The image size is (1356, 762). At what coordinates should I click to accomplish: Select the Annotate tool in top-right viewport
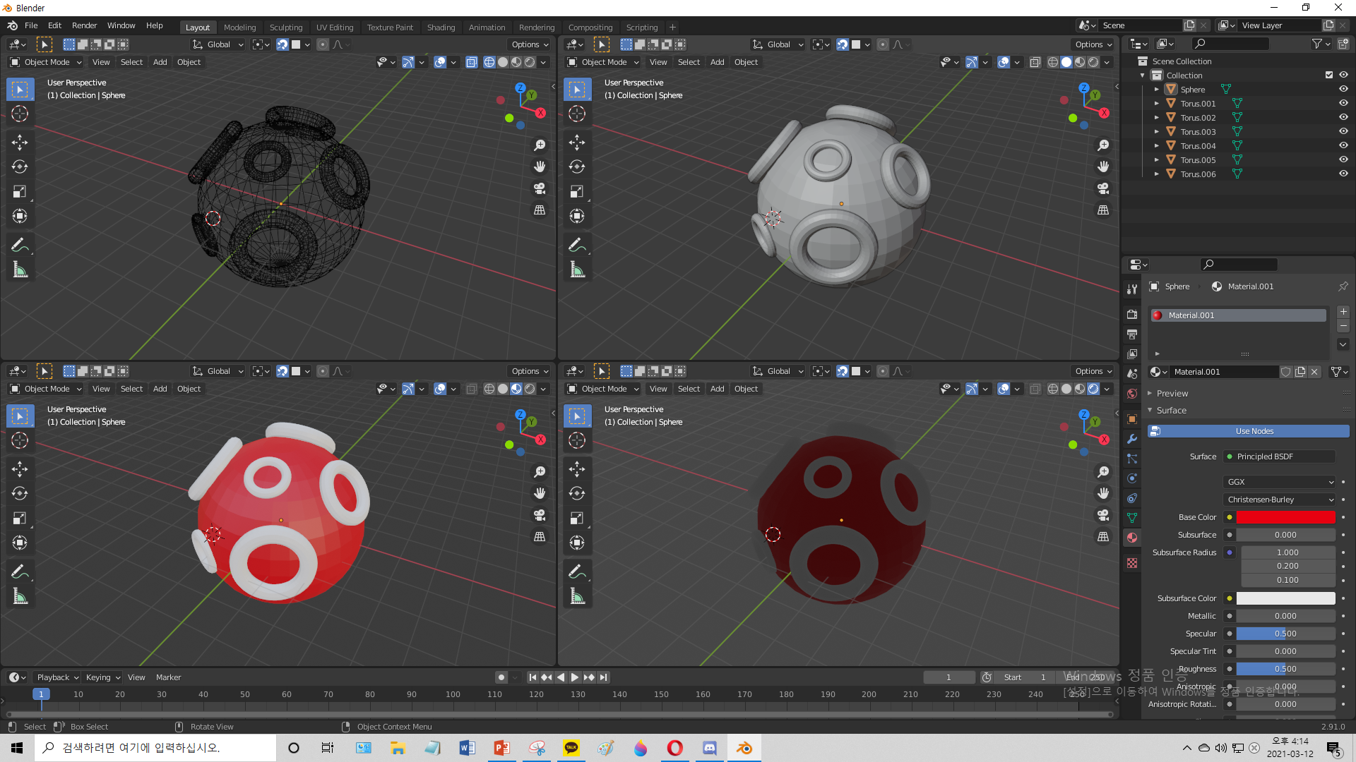coord(577,245)
